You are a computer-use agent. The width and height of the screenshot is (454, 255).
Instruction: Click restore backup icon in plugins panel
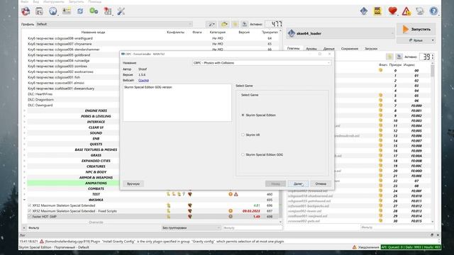389,57
